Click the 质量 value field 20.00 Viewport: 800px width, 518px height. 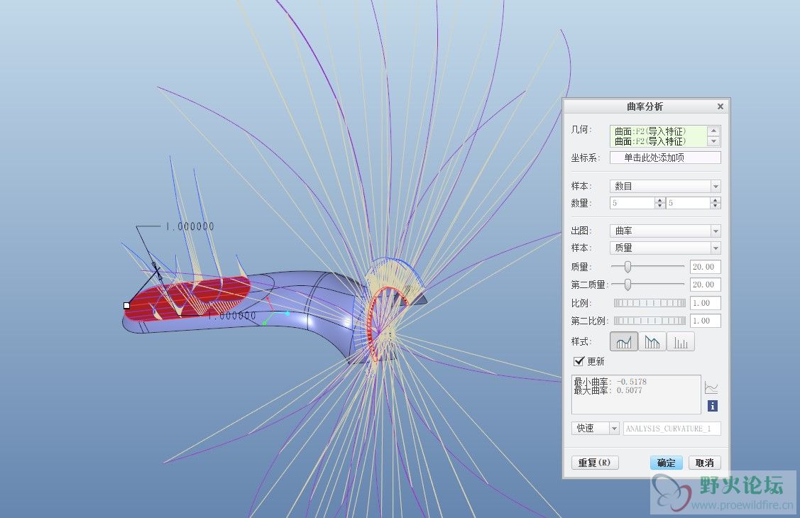(705, 267)
